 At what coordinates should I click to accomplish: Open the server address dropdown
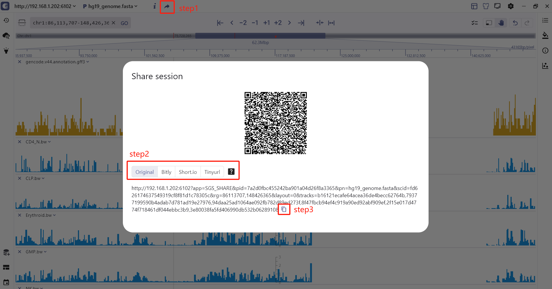point(45,6)
